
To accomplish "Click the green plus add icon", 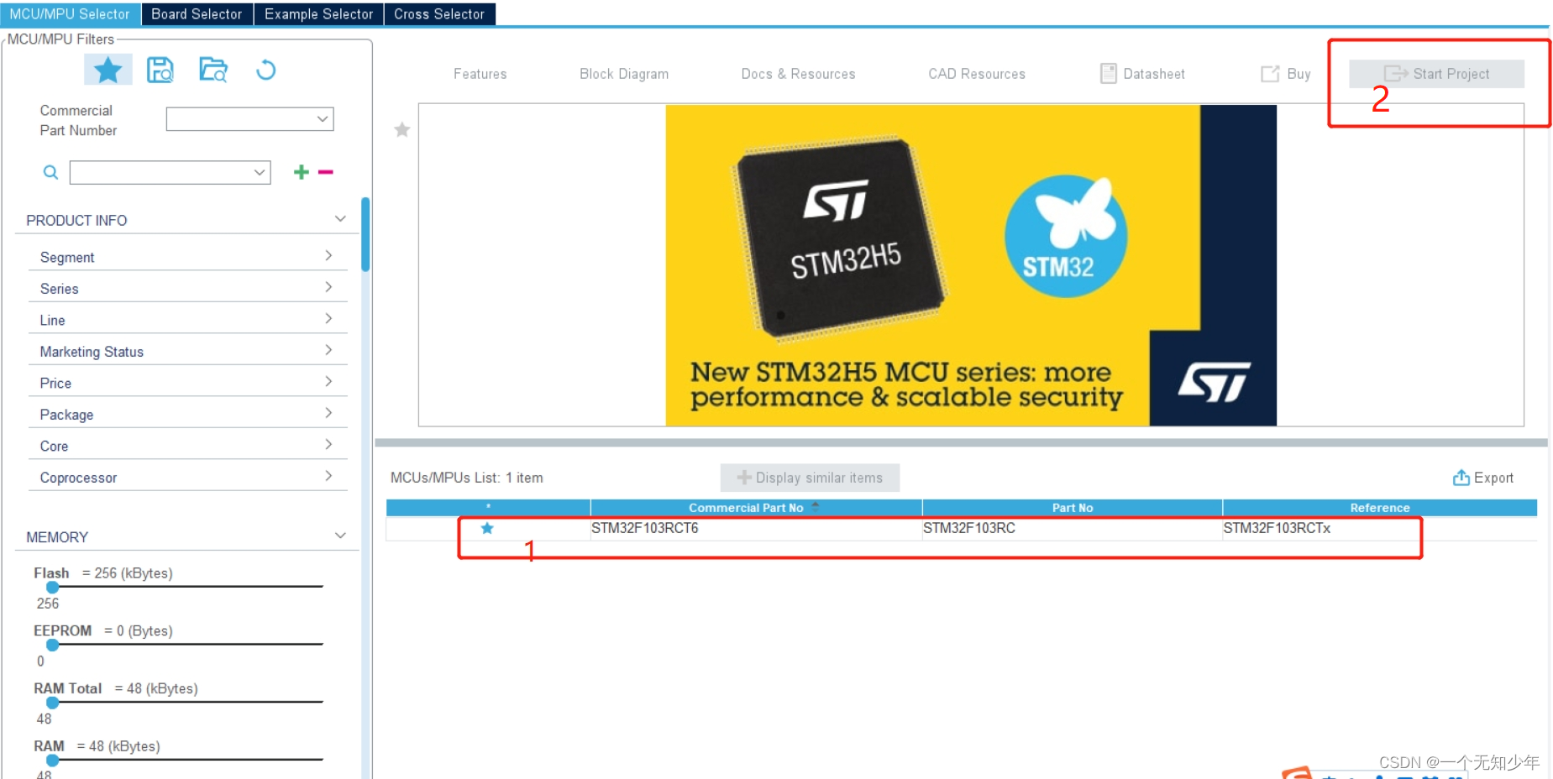I will (301, 172).
